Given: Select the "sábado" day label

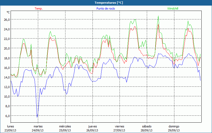Looking at the screenshot, I should (147, 126).
